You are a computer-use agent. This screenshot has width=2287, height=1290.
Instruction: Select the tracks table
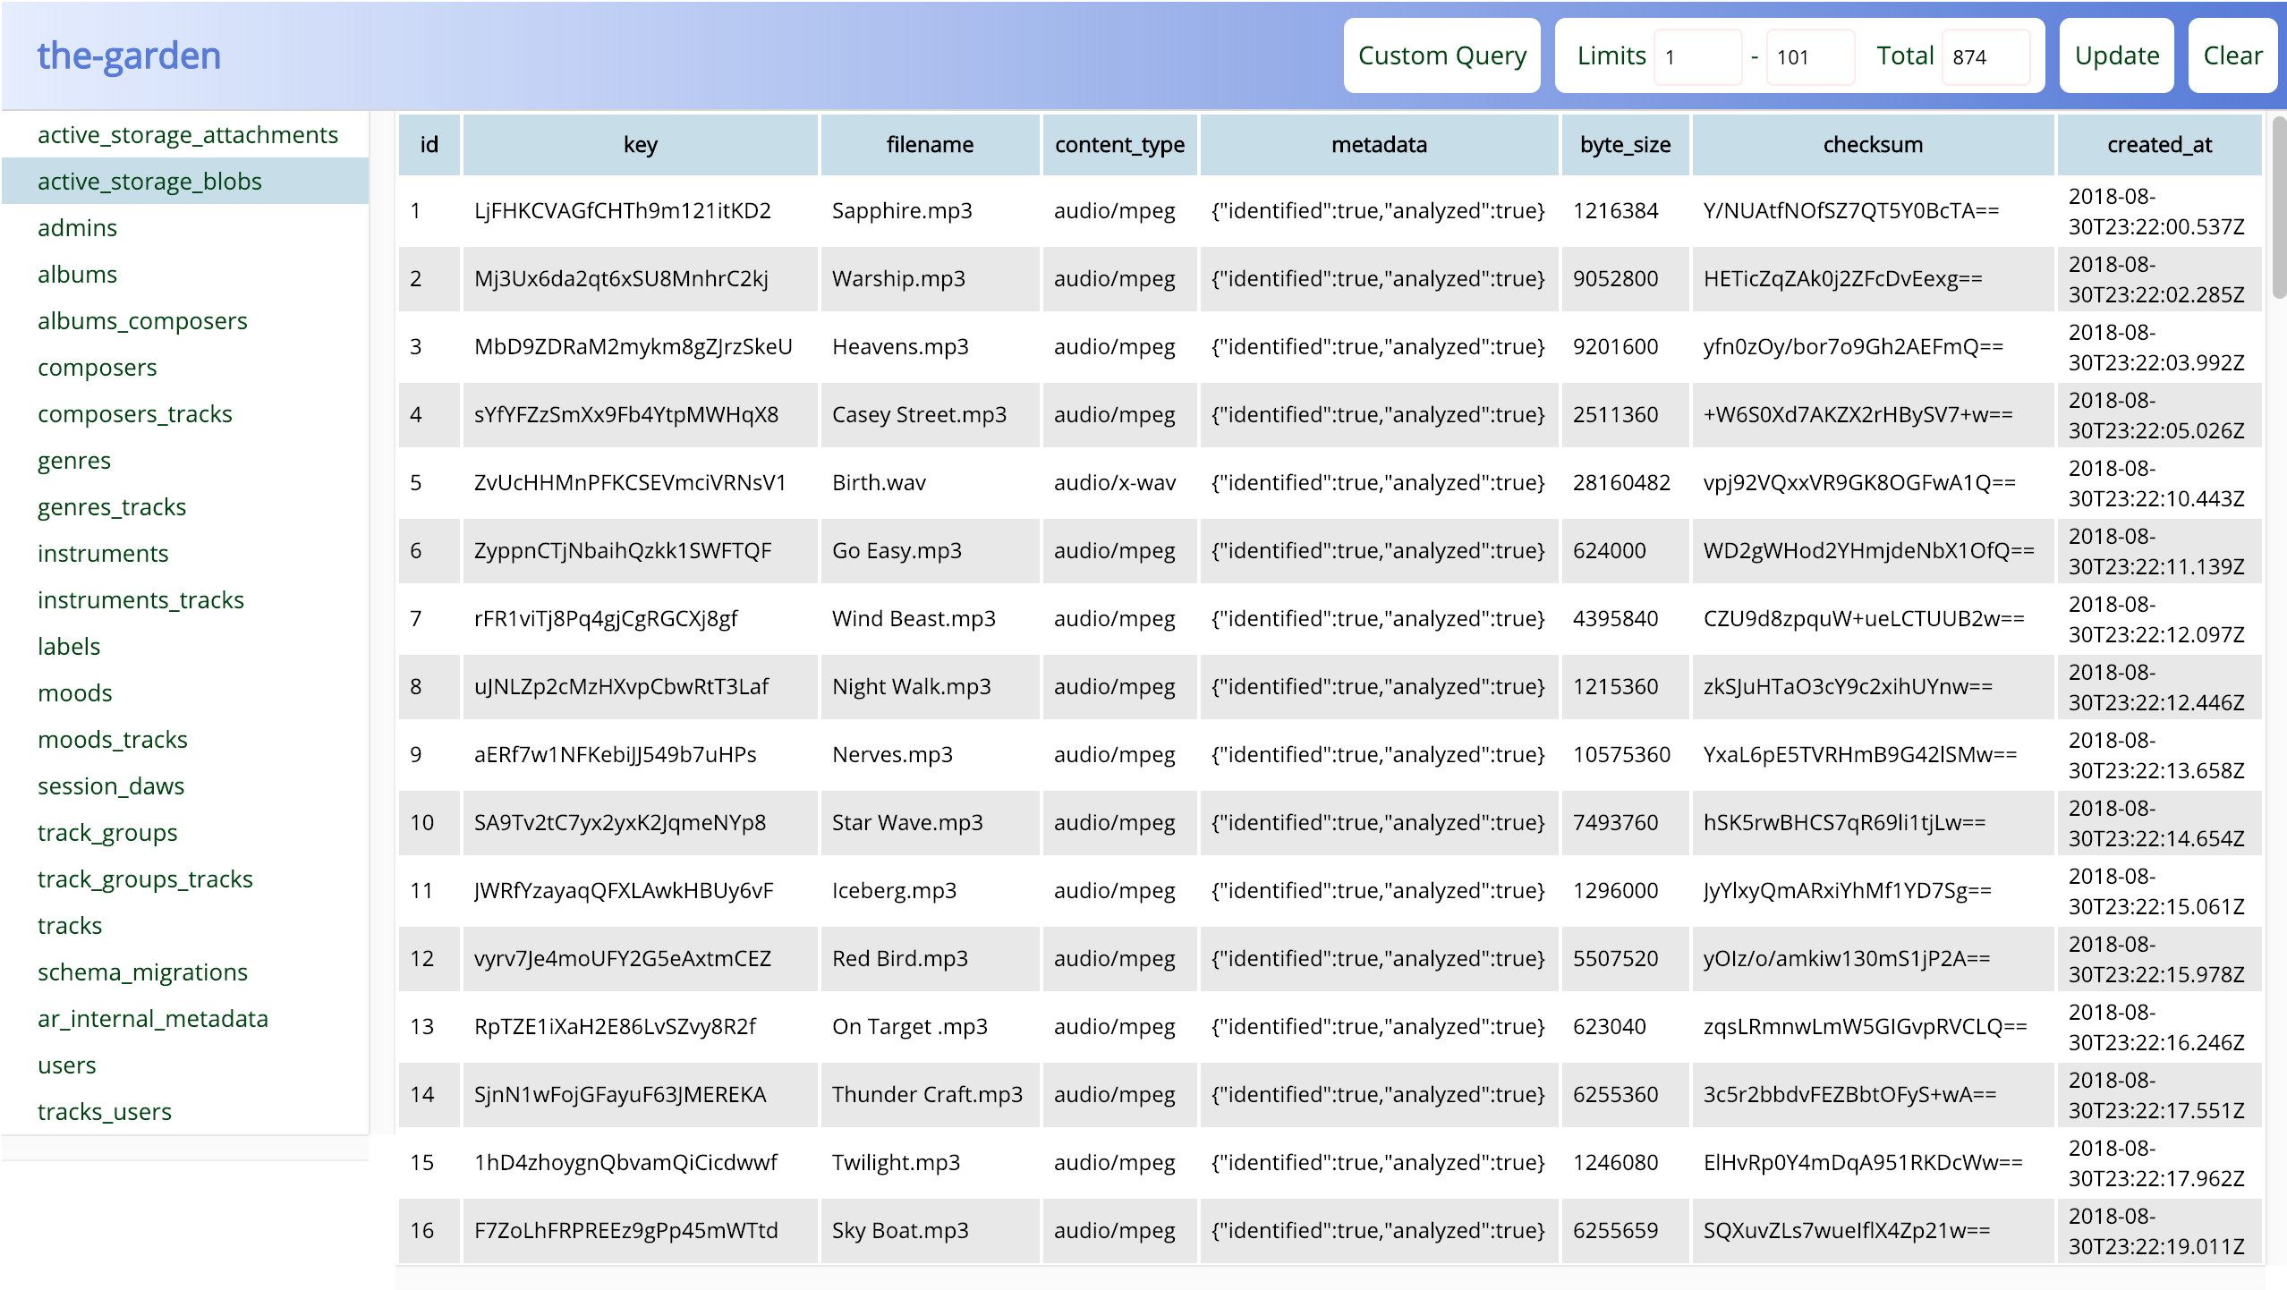click(x=70, y=925)
